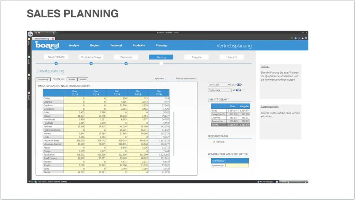Click the previous arrow beside the Produktsparte selector
This screenshot has height=200, width=355.
237,90
